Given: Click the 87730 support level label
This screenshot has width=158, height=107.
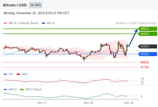Looking at the screenshot, I should point(145,67).
